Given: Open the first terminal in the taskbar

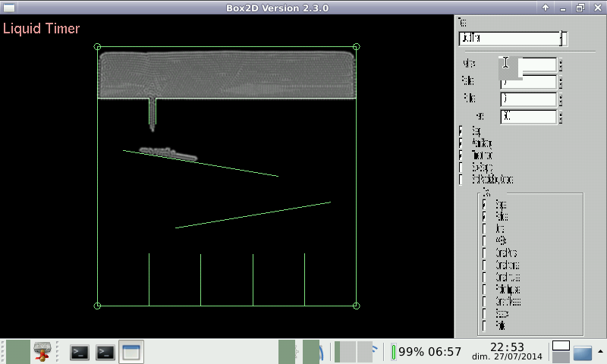Looking at the screenshot, I should (80, 352).
